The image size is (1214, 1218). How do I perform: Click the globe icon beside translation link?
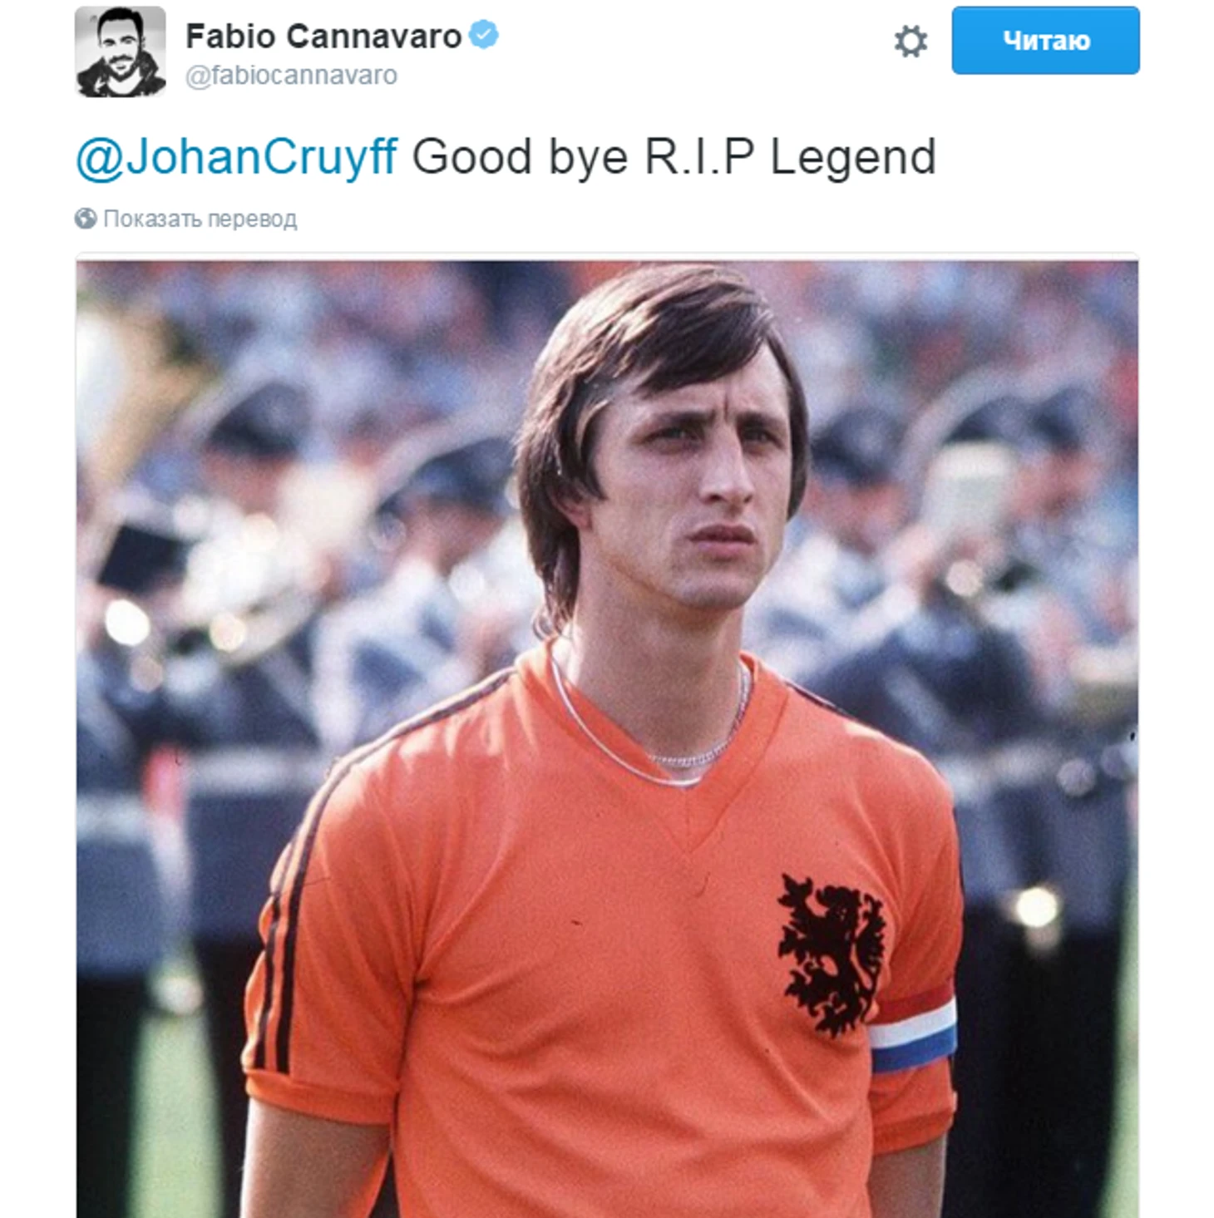coord(86,219)
